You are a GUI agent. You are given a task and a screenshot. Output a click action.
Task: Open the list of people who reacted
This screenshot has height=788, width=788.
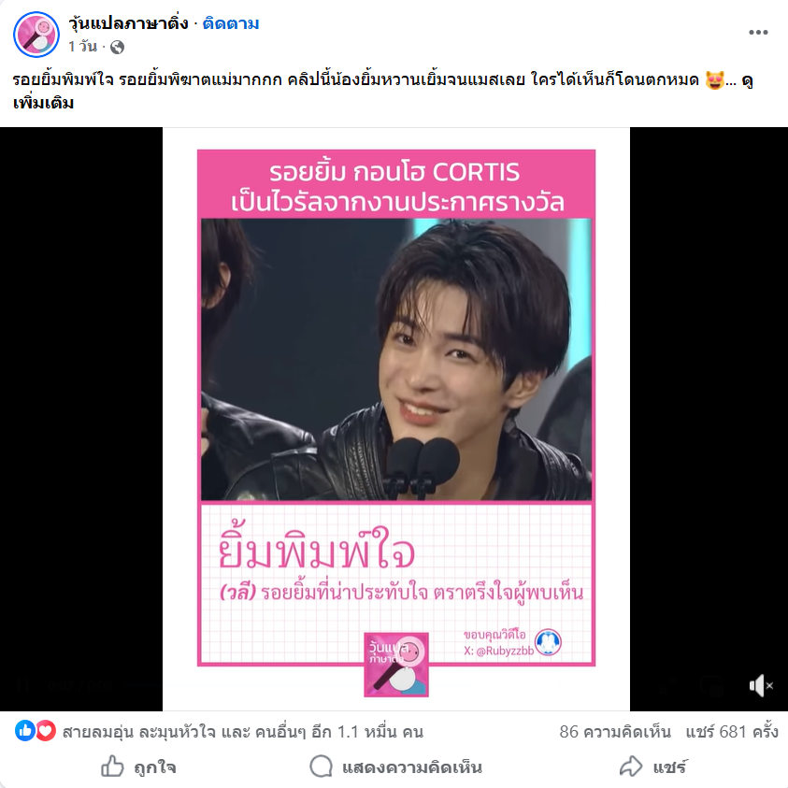(x=243, y=732)
